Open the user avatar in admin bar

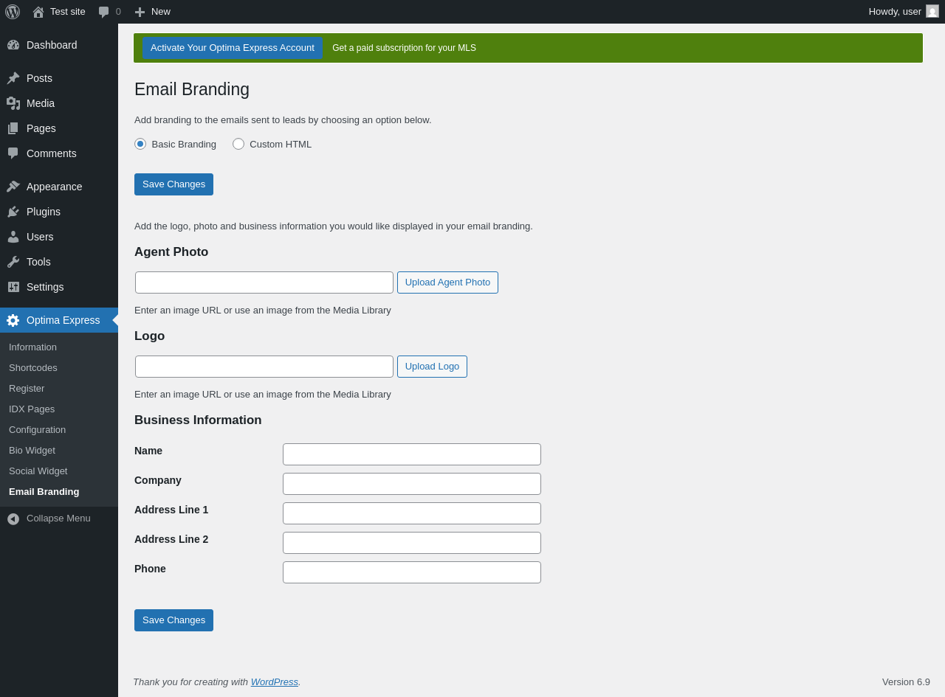click(x=932, y=11)
